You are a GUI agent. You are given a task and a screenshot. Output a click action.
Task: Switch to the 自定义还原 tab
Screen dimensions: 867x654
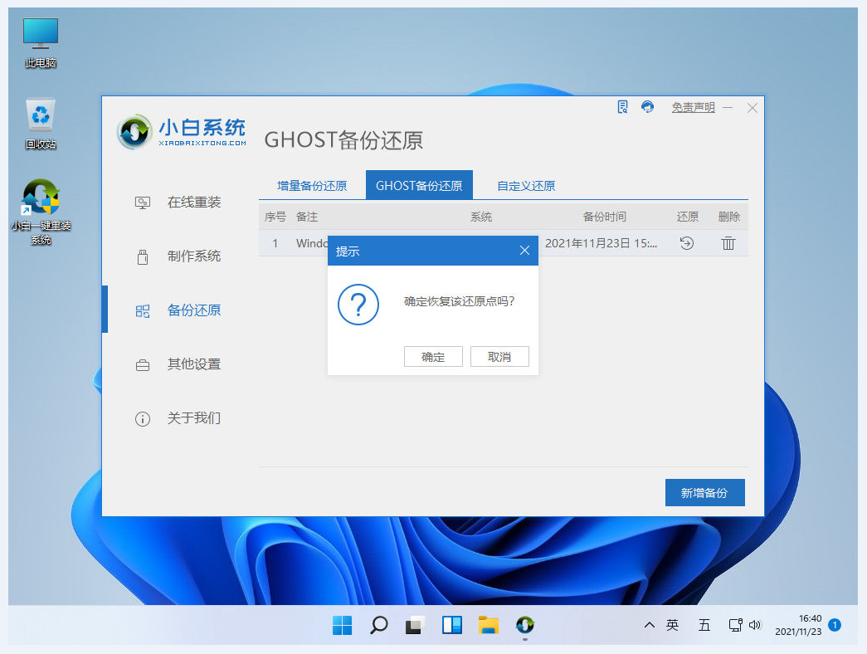click(526, 186)
